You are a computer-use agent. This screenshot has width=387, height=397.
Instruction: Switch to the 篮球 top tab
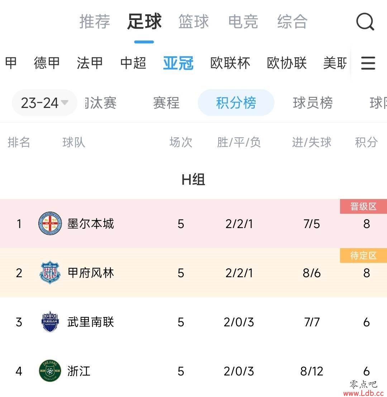(x=193, y=22)
